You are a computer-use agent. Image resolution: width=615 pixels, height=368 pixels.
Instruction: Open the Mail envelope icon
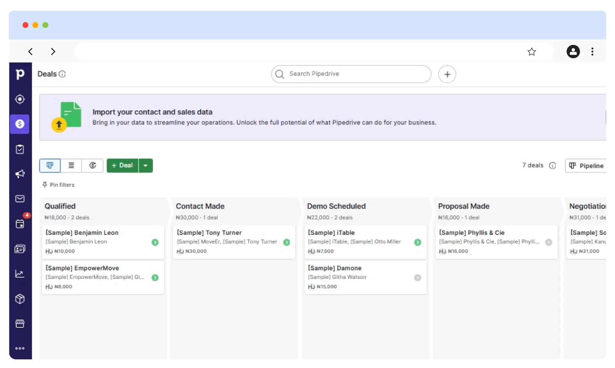pos(20,199)
